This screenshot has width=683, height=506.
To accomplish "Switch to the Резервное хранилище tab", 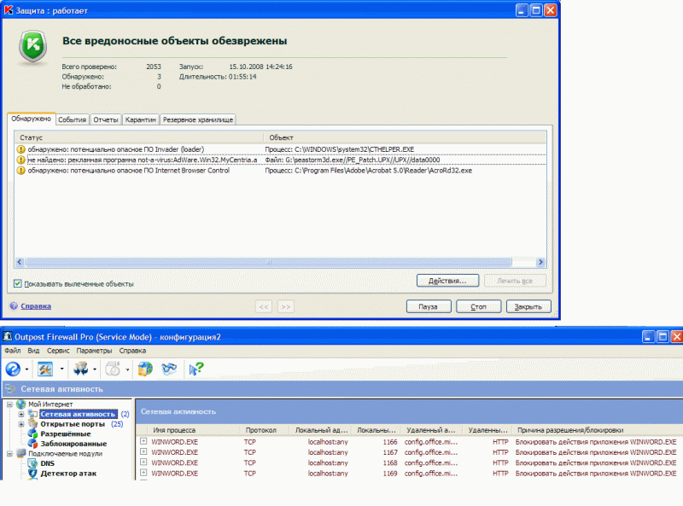I will 198,119.
